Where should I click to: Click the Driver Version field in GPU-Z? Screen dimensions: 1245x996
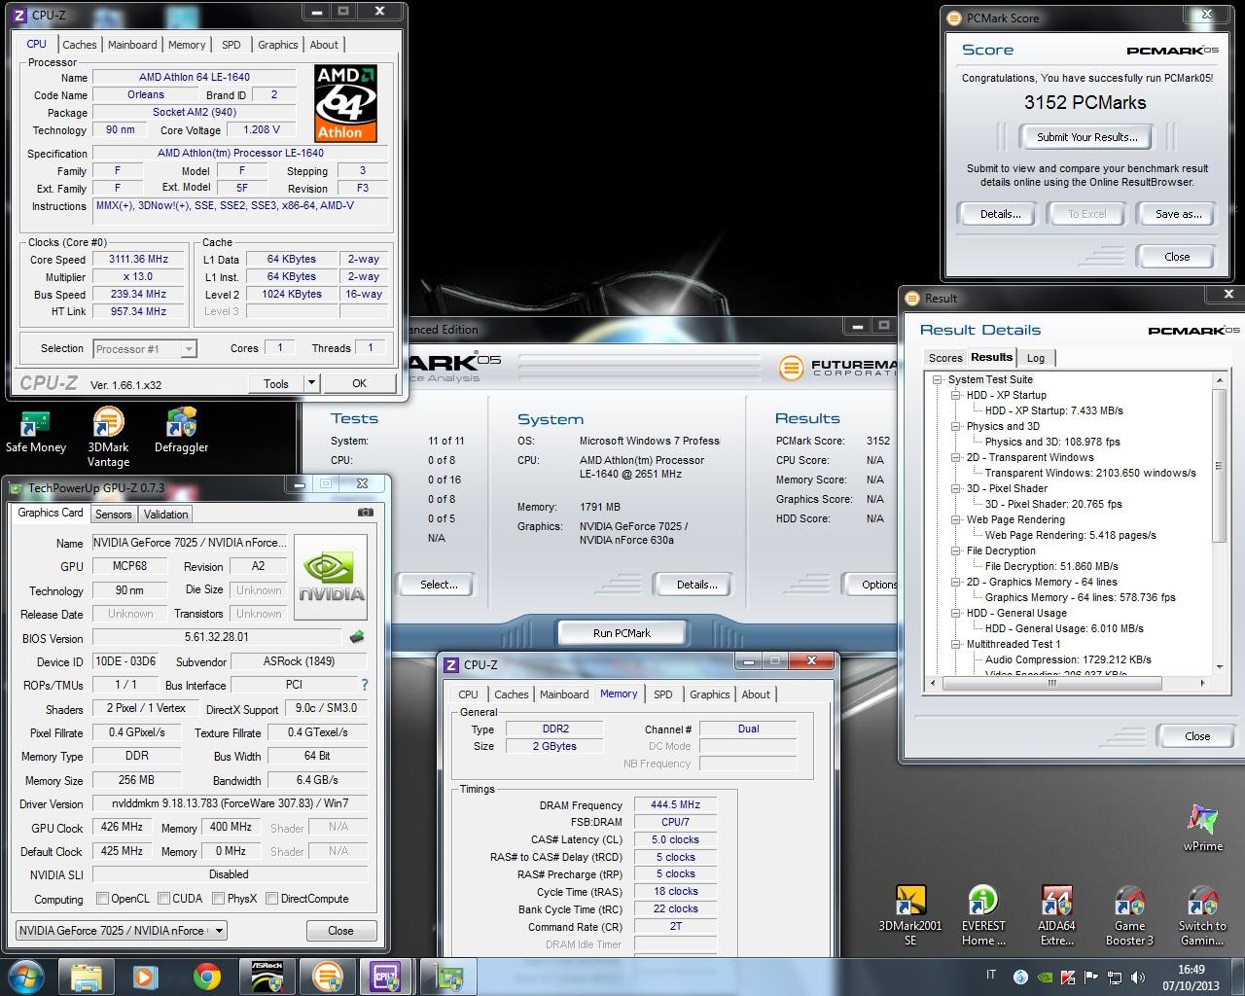click(230, 803)
